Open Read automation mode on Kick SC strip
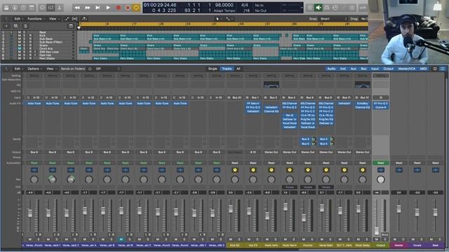 point(235,163)
